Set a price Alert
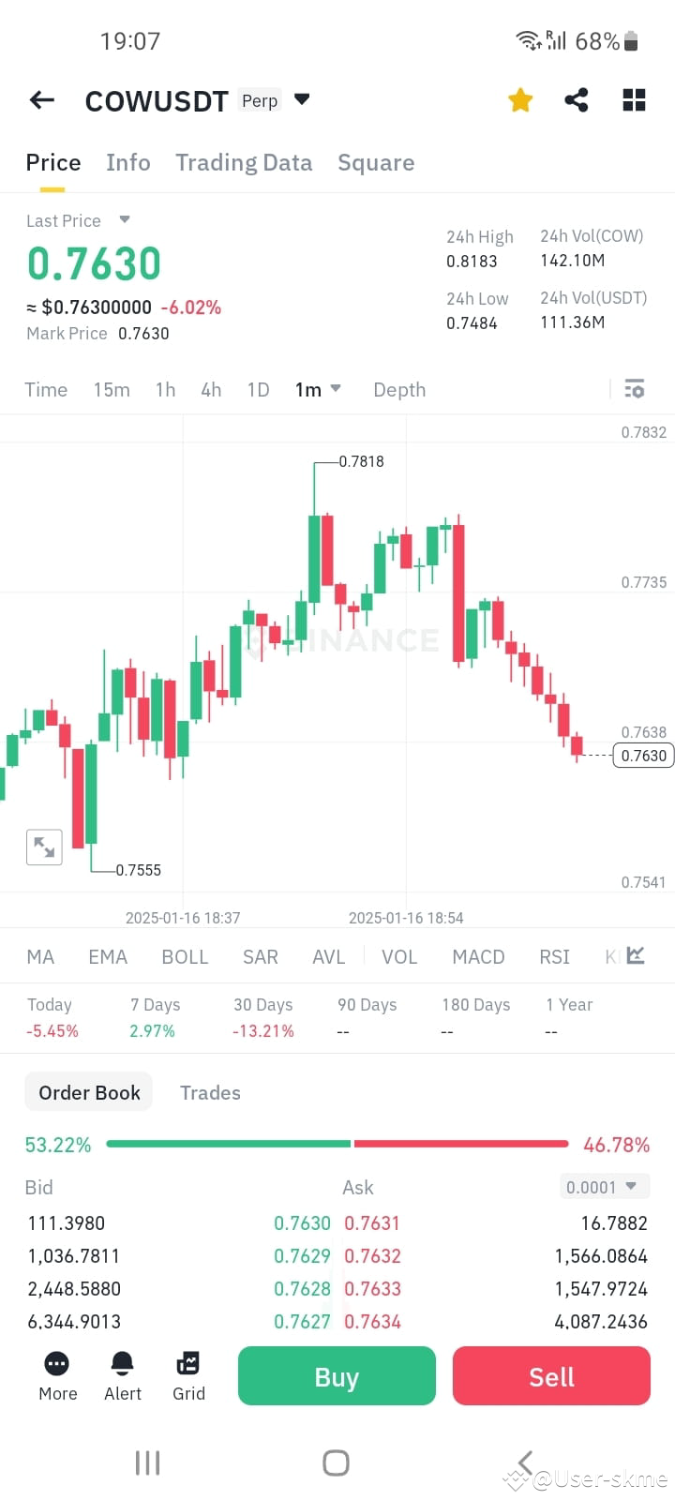The image size is (675, 1500). tap(122, 1376)
